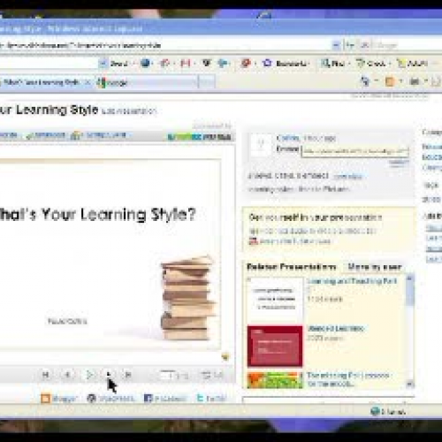Click the orange-green related presentation thumbnail
This screenshot has width=442, height=442.
coord(275,380)
